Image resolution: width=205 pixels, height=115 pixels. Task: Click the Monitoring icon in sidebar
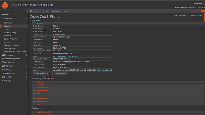point(3,55)
